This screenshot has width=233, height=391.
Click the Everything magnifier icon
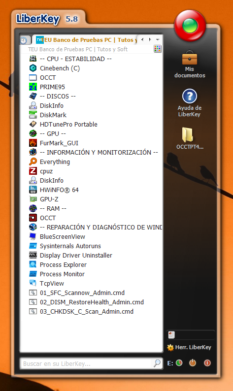33,162
